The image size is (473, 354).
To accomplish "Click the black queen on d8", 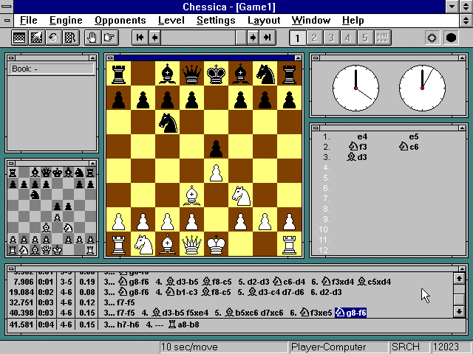I will [x=191, y=74].
